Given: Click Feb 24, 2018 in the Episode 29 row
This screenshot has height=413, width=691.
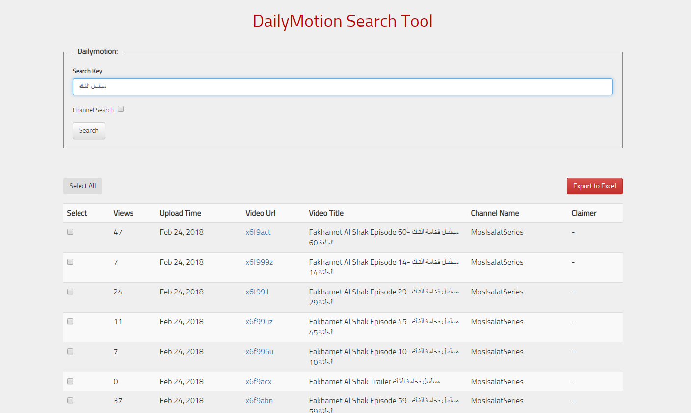Looking at the screenshot, I should pos(182,292).
